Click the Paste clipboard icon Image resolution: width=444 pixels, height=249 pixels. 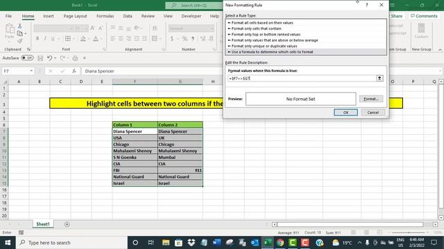[10, 29]
